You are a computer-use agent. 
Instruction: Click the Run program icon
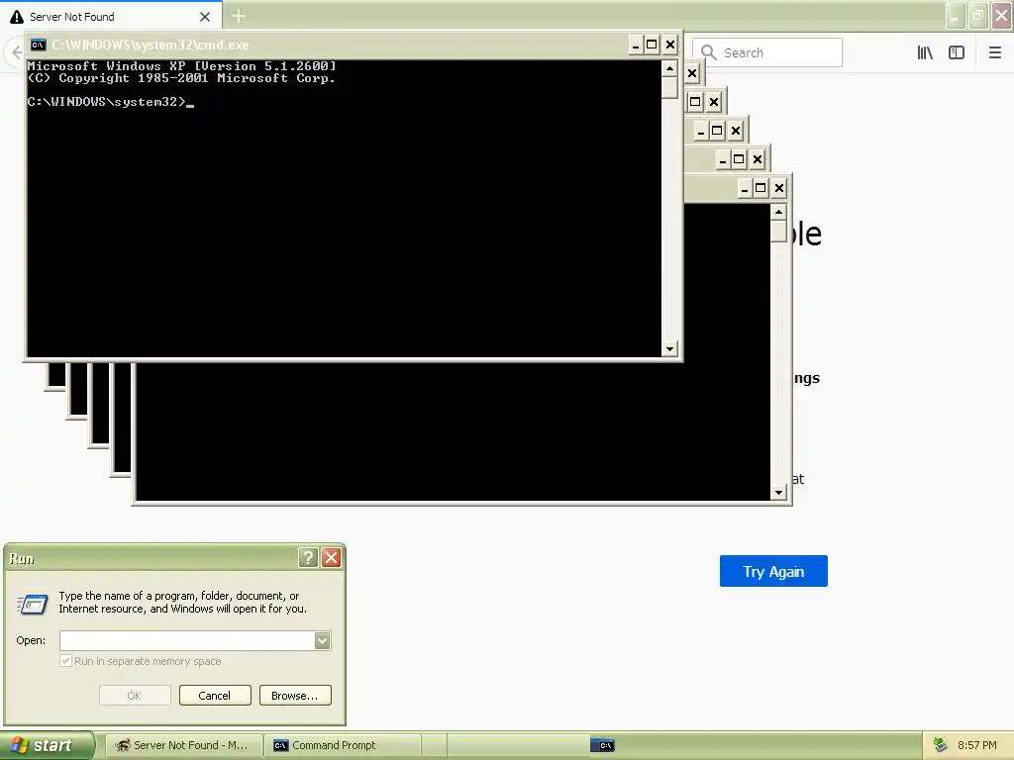coord(33,604)
